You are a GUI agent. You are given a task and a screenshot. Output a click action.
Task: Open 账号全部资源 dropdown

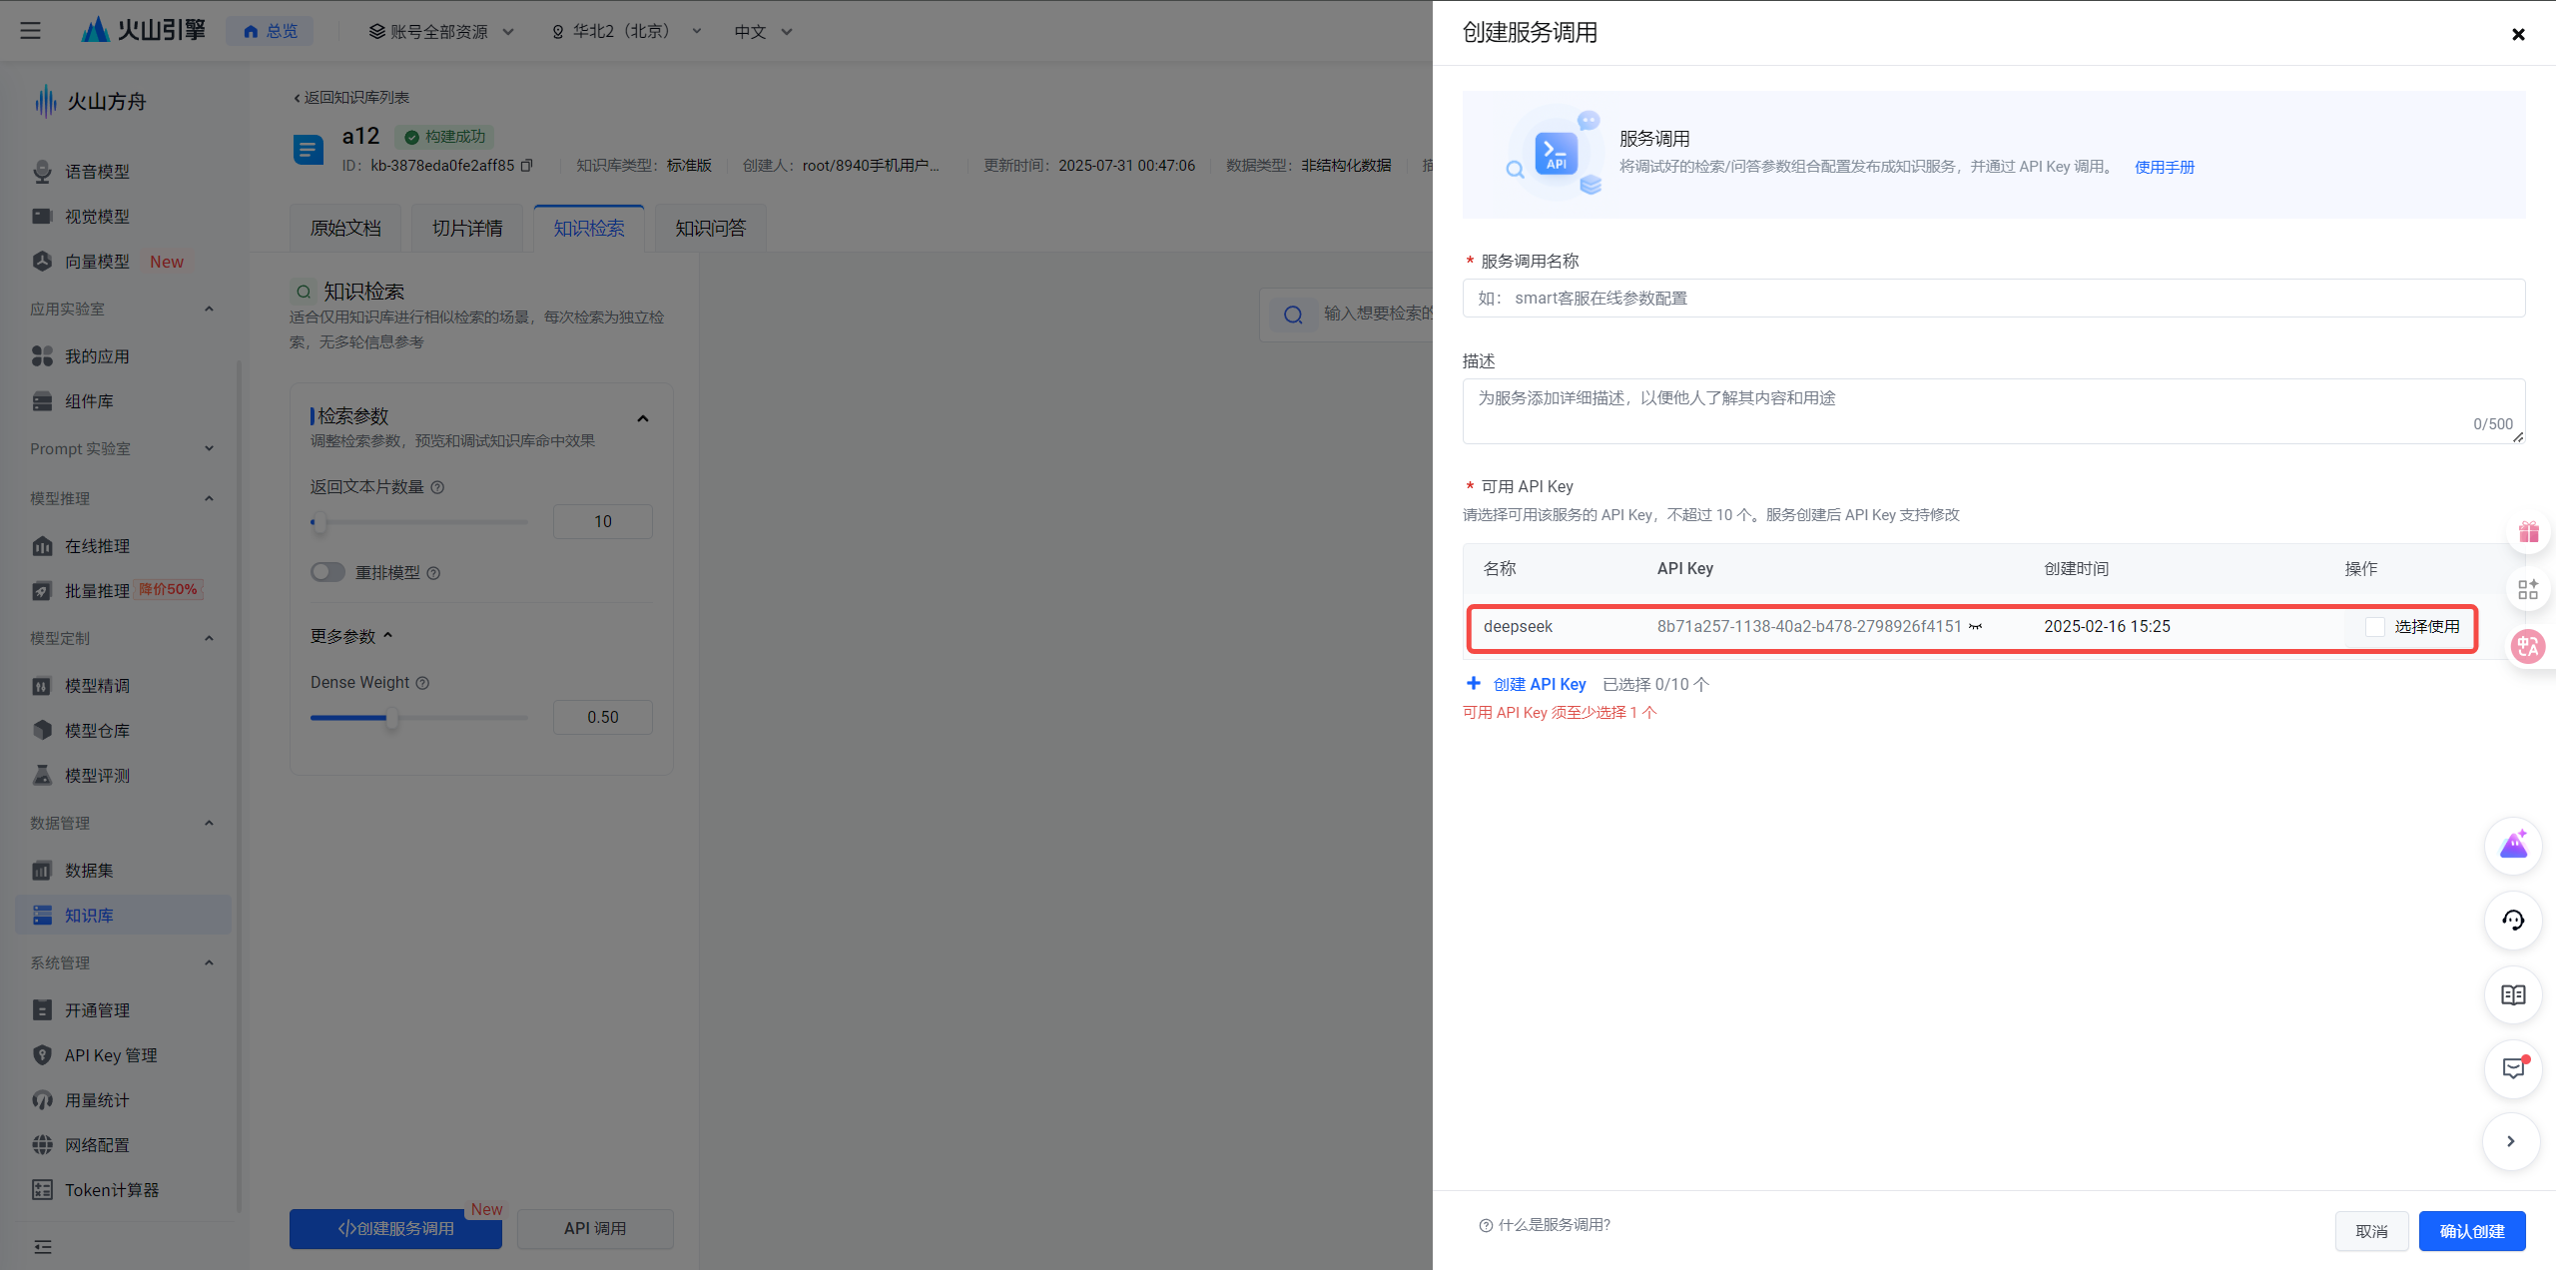click(441, 31)
